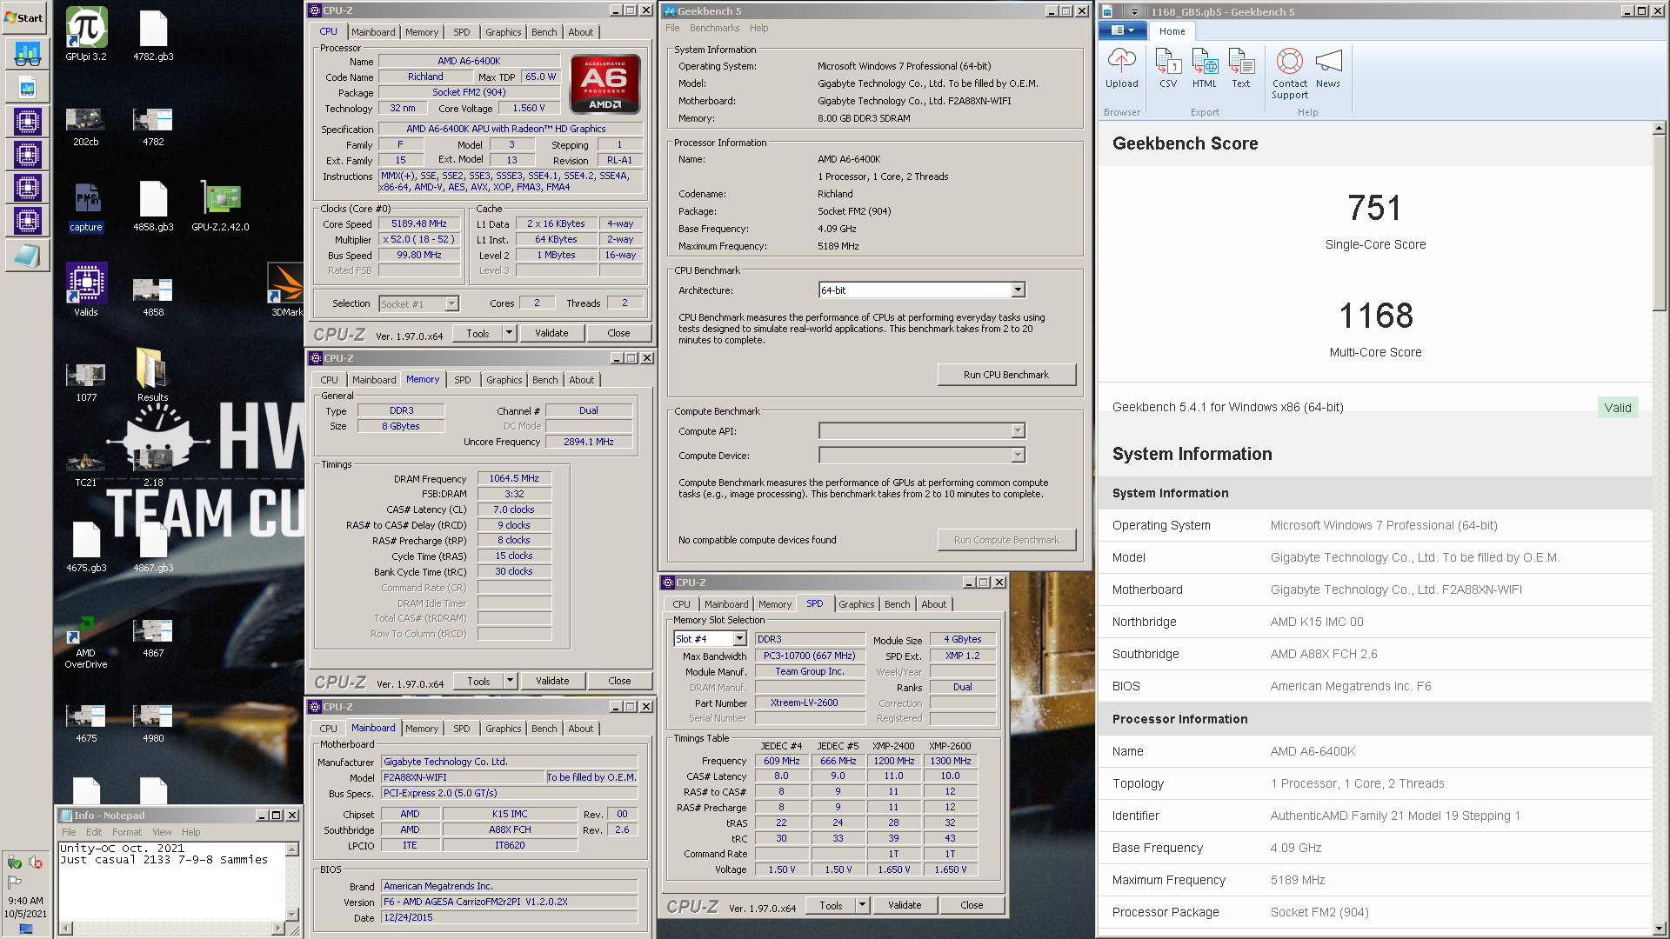Switch to Bench tab in top CPU-Z window
The height and width of the screenshot is (939, 1670).
[544, 32]
